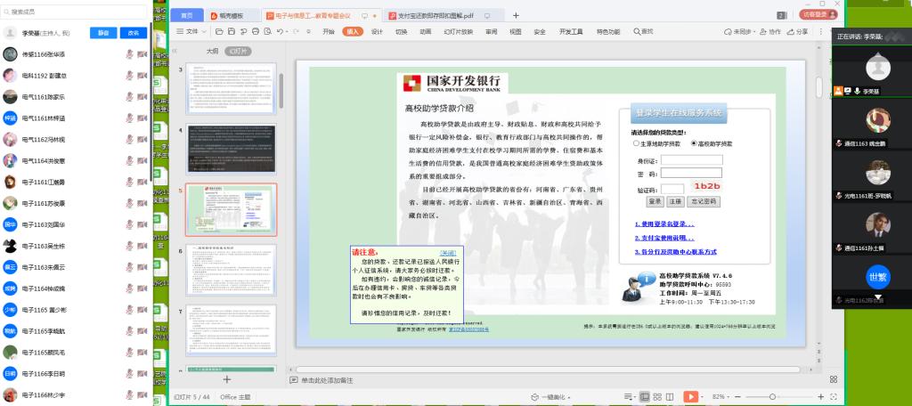Open the 文件 dropdown menu
The width and height of the screenshot is (912, 406).
pos(191,31)
